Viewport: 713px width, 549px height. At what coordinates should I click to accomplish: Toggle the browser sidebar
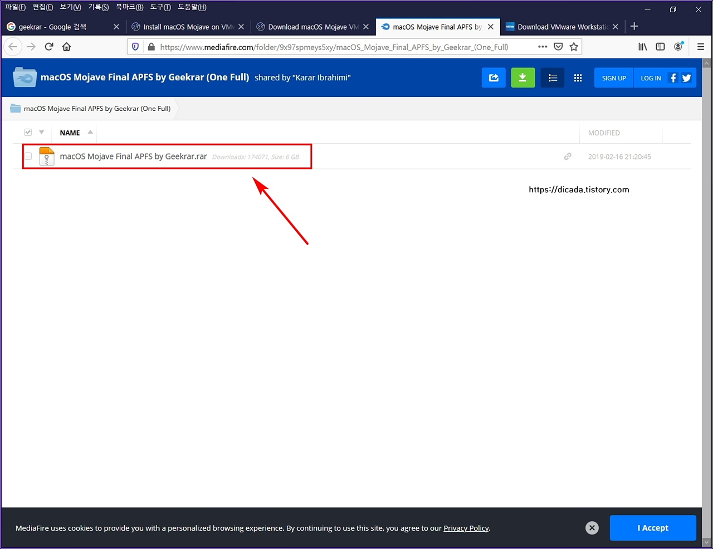point(661,47)
